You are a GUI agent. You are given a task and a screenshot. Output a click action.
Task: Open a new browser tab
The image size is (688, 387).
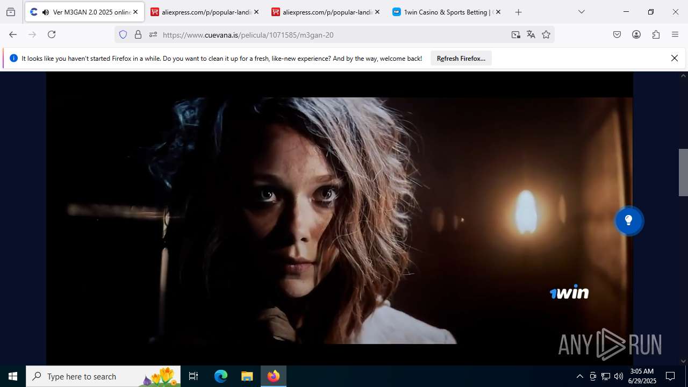pos(518,12)
